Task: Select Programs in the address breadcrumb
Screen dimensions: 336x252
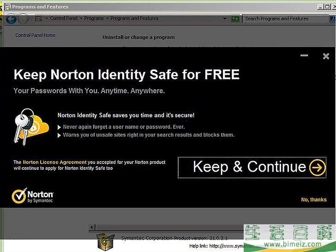Action: 94,18
